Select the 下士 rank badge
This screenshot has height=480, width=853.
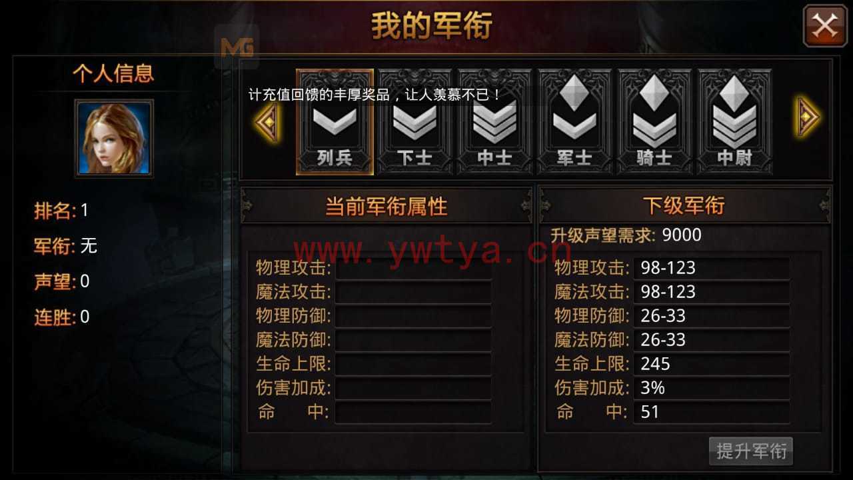pyautogui.click(x=415, y=122)
